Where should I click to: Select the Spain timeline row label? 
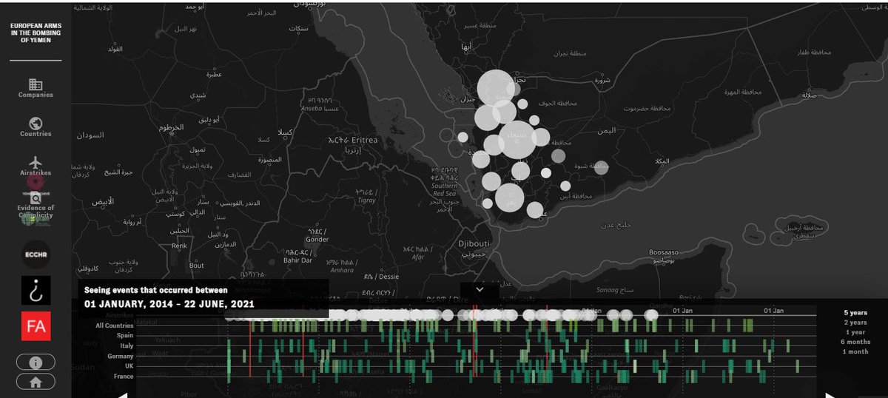[125, 335]
